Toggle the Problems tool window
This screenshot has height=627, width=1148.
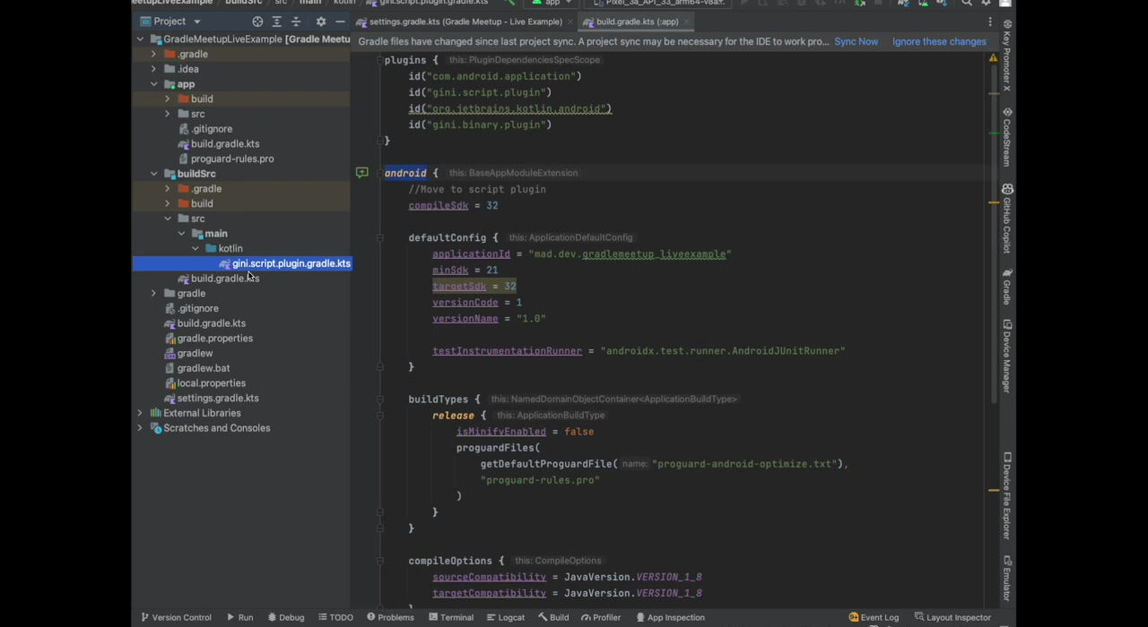pos(389,617)
